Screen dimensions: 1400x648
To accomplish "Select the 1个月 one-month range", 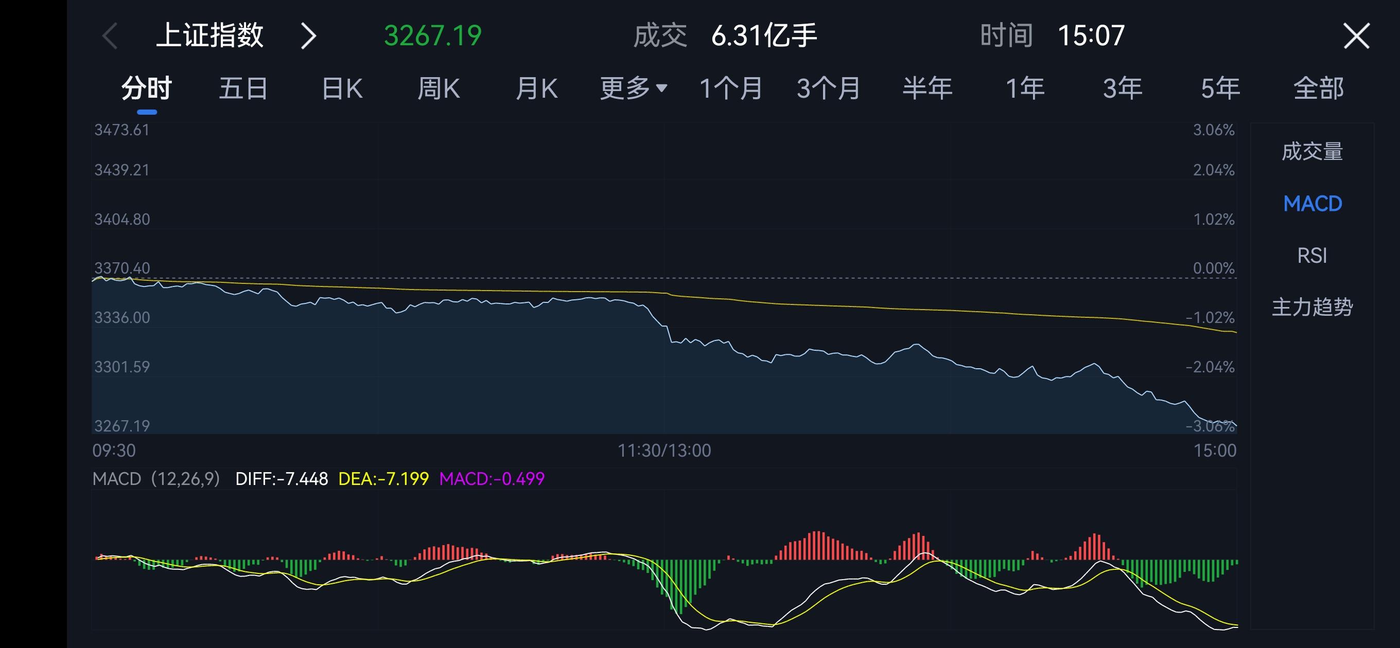I will (730, 88).
